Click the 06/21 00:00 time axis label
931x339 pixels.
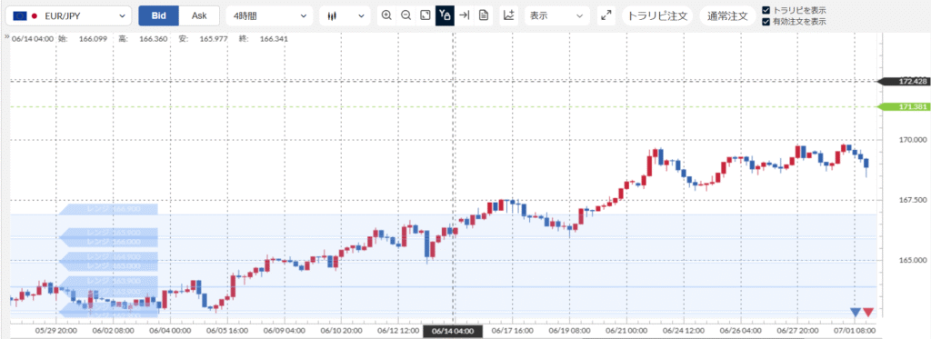(x=626, y=332)
